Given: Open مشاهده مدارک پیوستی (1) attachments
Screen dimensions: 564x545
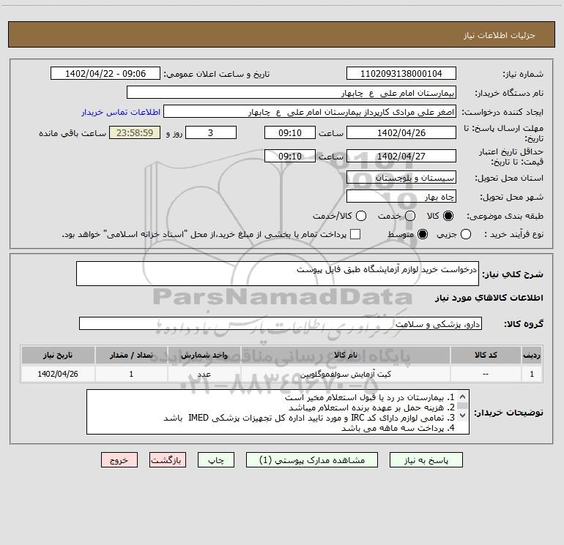Looking at the screenshot, I should click(x=312, y=460).
